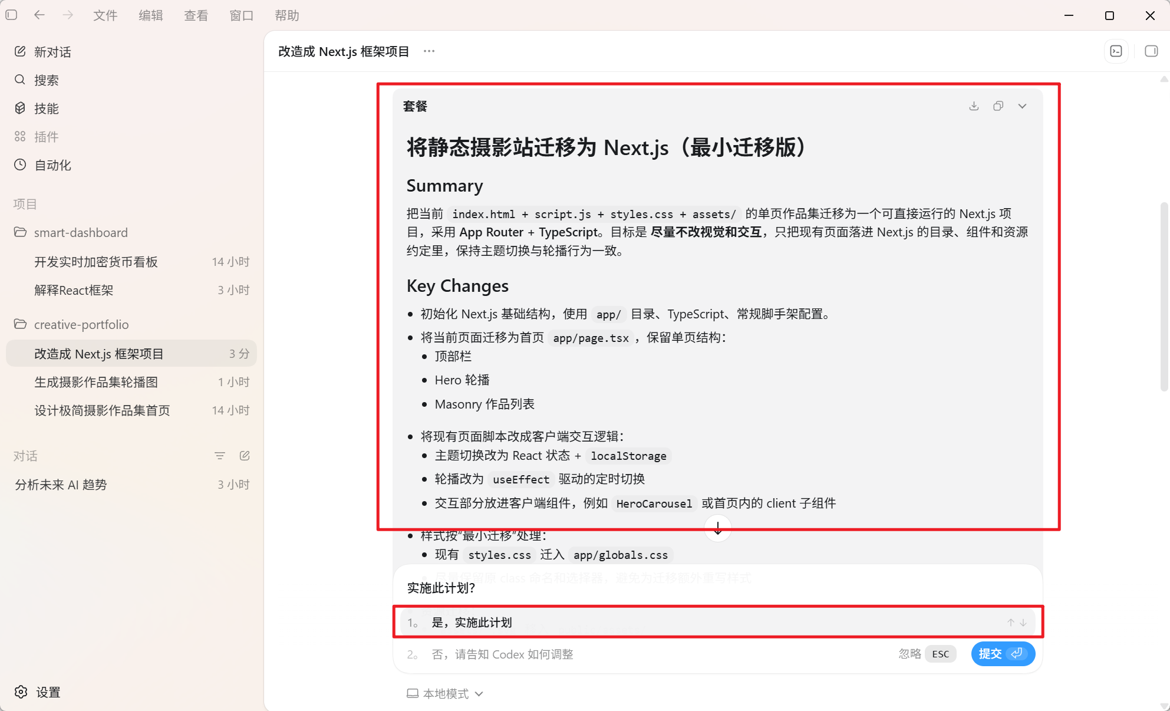Viewport: 1170px width, 711px height.
Task: Toggle the sidebar panel icon
Action: tap(11, 15)
